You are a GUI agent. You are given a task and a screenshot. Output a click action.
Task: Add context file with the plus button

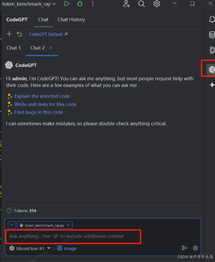click(12, 225)
